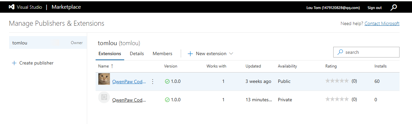
Task: Click the installs value 0
Action: click(376, 100)
